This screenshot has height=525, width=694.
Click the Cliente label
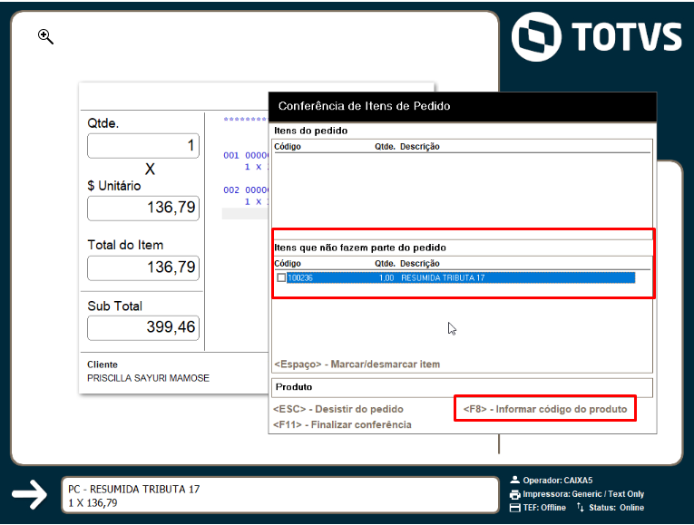point(103,365)
